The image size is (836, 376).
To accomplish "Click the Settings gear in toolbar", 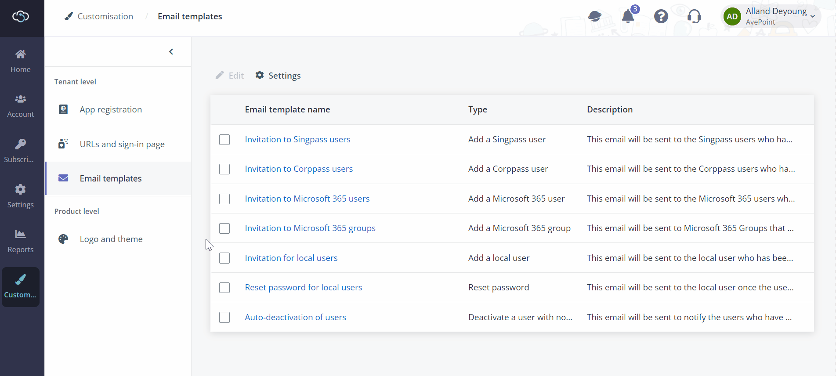I will pos(260,75).
